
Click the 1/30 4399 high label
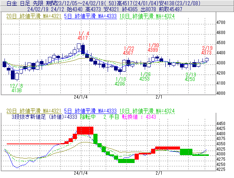coord(153,48)
